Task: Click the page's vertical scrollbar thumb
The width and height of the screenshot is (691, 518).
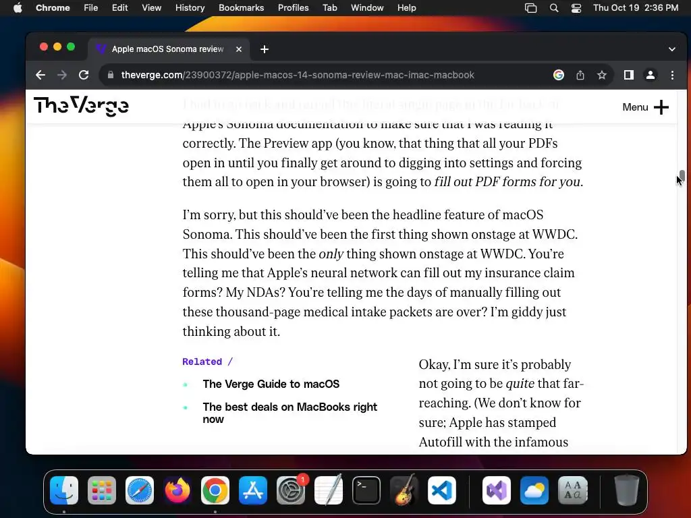Action: (x=682, y=177)
